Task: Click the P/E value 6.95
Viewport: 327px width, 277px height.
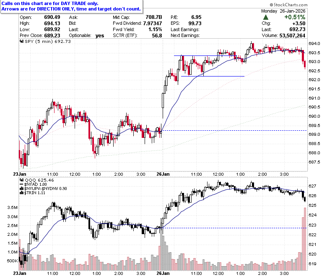Action: [x=196, y=17]
